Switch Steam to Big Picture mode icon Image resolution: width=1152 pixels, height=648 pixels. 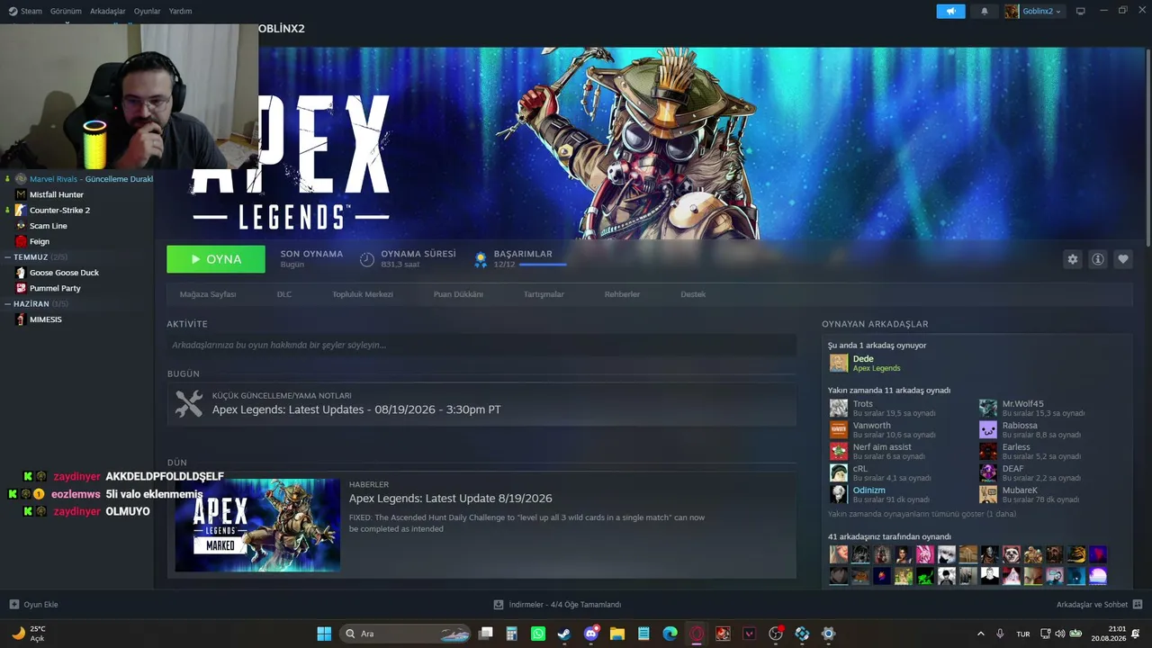[1081, 11]
